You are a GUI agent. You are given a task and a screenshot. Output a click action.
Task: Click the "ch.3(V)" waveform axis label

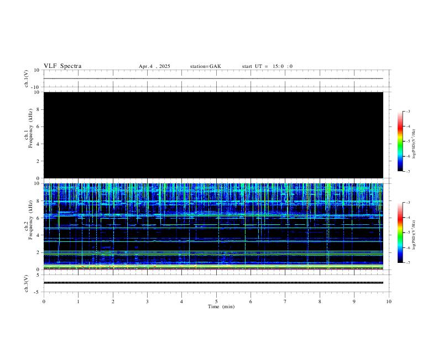tap(27, 284)
